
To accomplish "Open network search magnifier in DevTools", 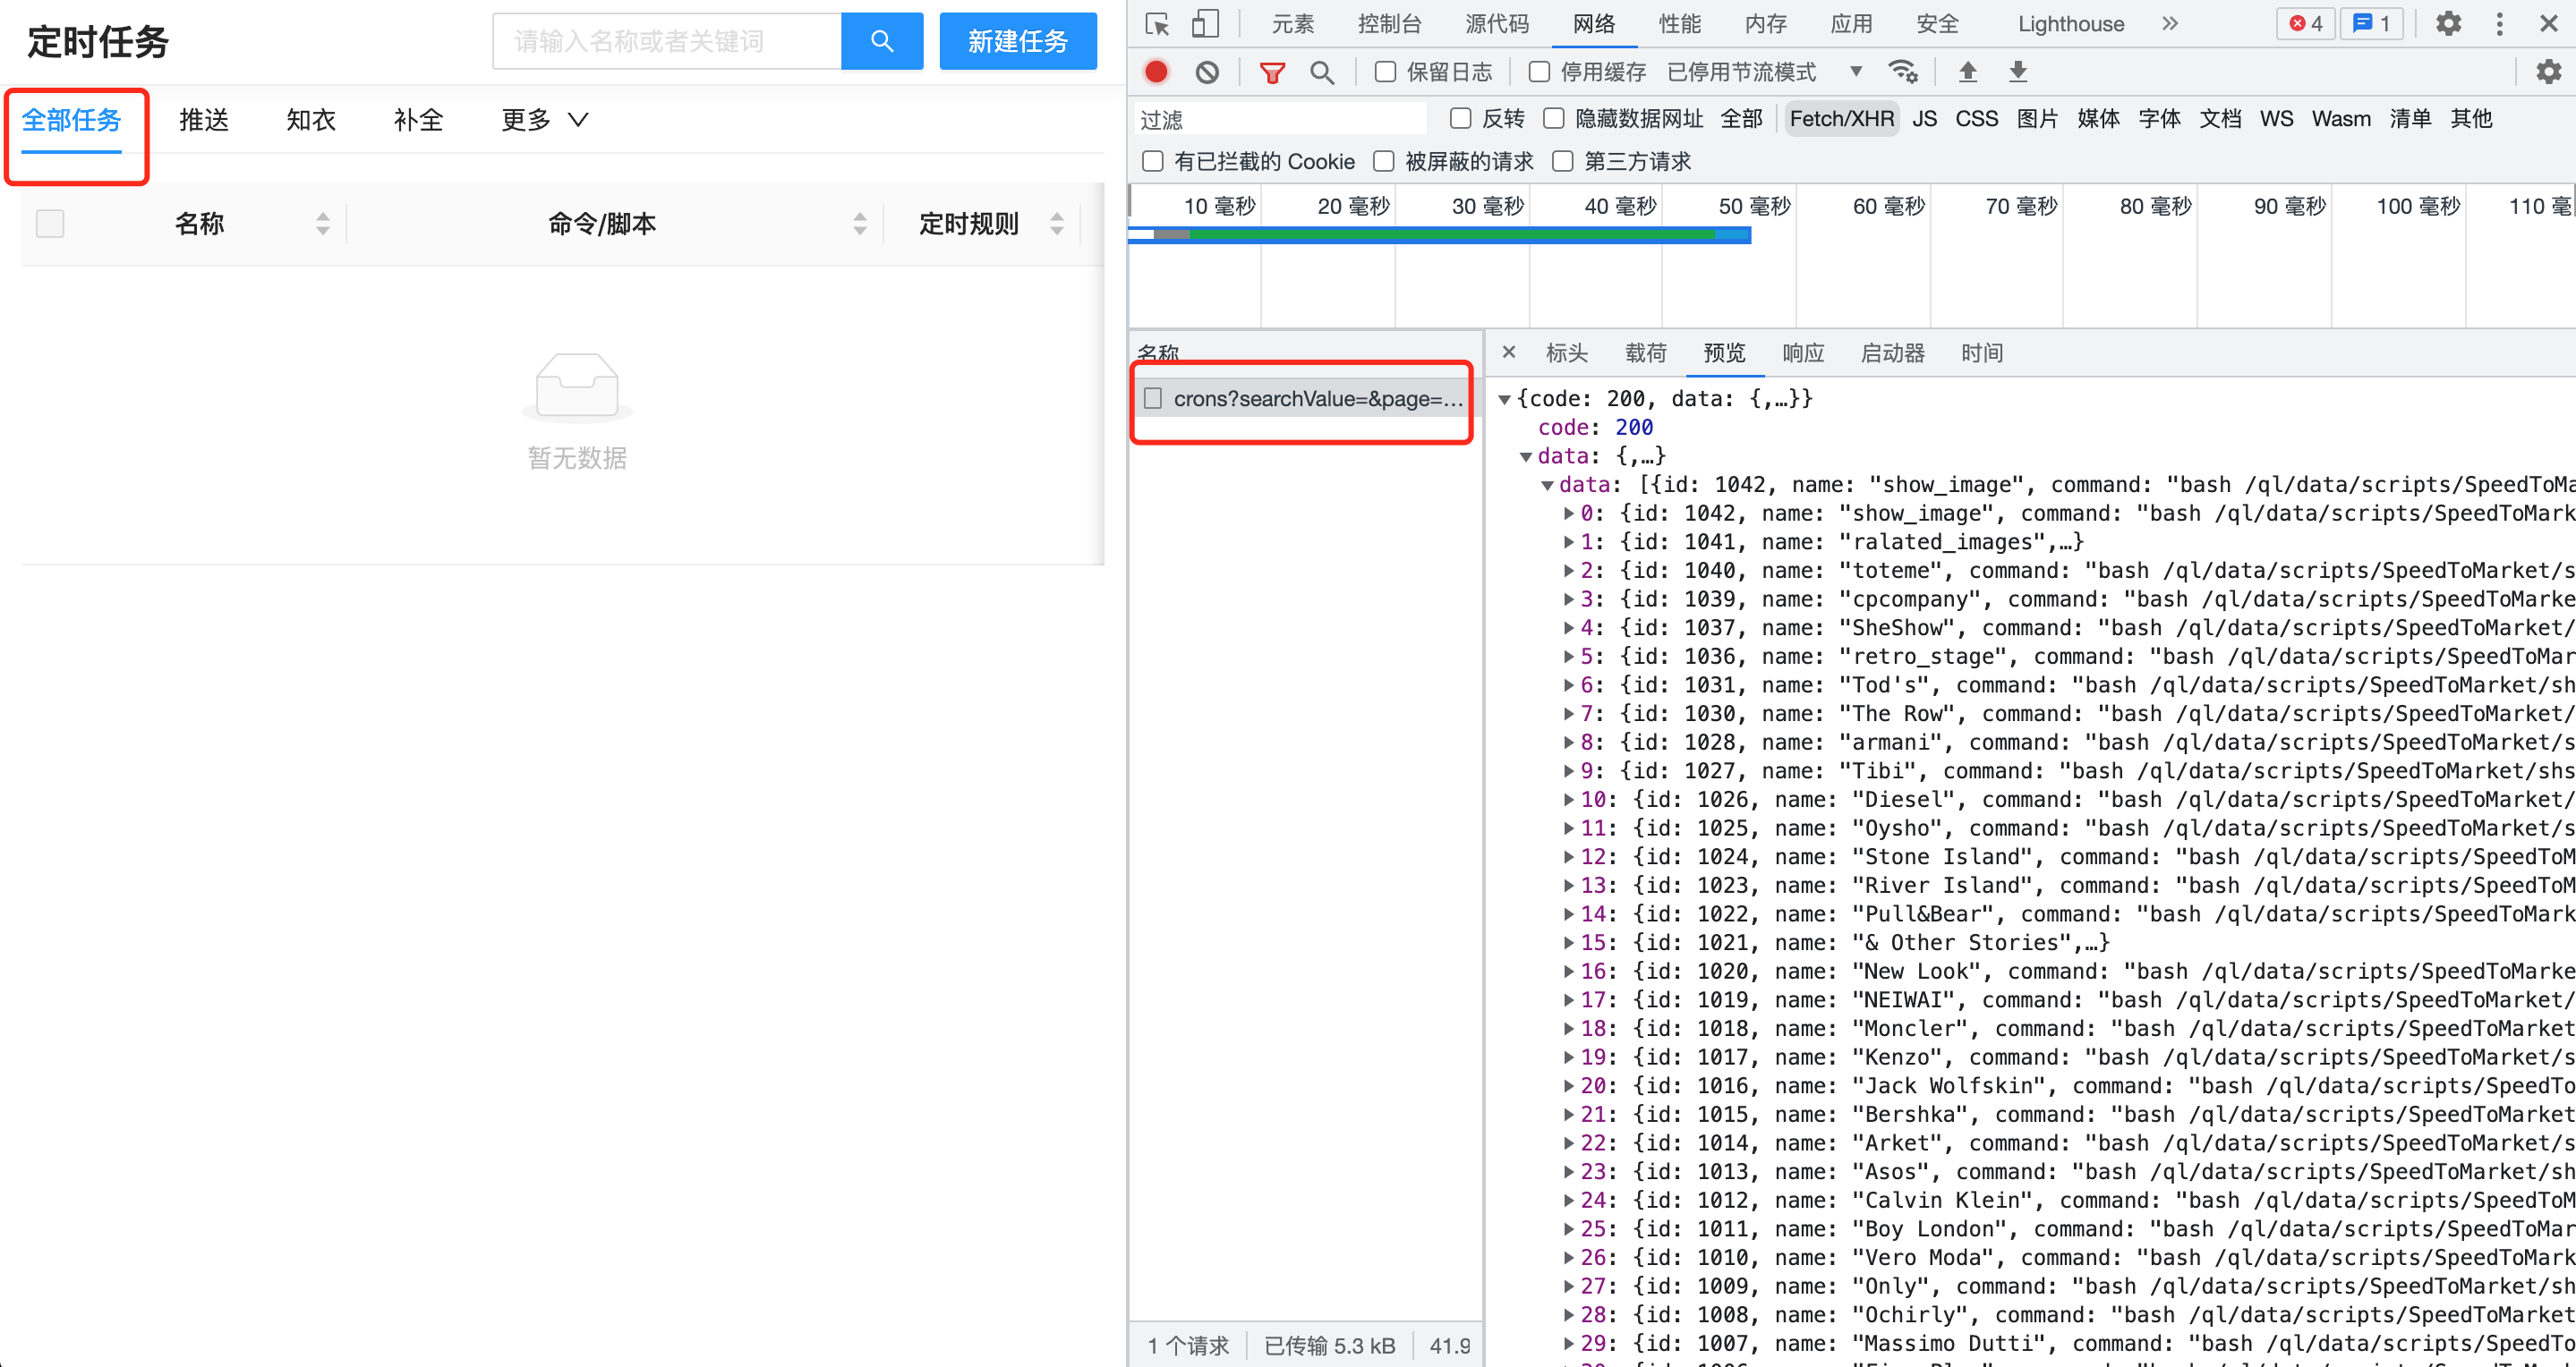I will click(1322, 72).
